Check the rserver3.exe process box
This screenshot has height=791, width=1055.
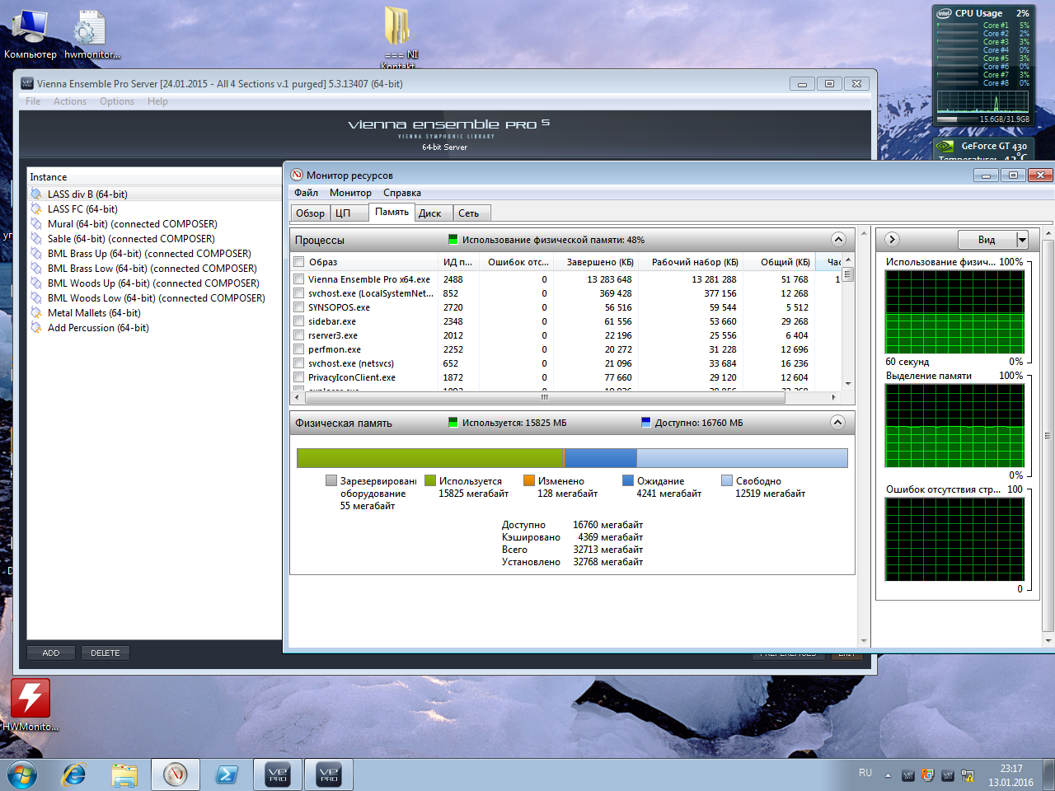click(x=299, y=335)
